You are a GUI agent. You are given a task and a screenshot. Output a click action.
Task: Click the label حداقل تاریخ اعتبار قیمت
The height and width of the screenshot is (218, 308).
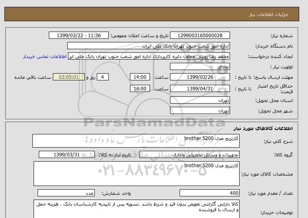(275, 88)
